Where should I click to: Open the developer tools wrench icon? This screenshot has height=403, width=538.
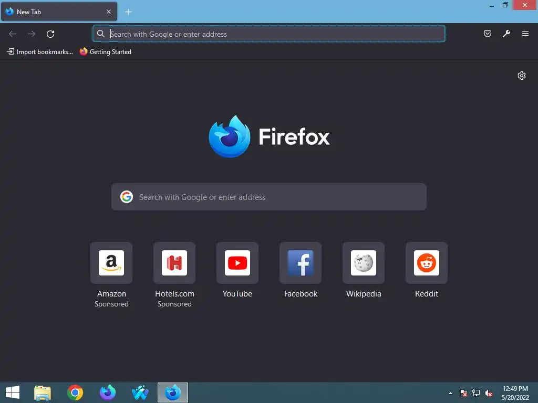[x=506, y=34]
